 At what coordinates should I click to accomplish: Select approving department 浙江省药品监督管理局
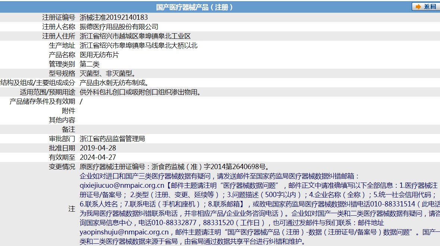point(112,138)
